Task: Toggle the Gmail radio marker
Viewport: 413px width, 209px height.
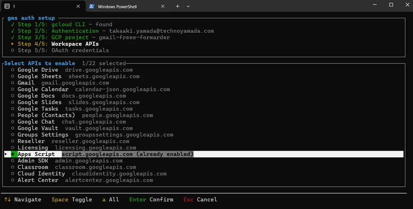Action: coord(13,83)
